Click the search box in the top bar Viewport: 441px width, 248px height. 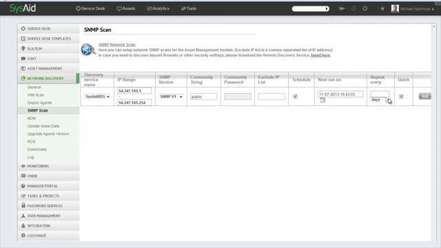coord(310,9)
